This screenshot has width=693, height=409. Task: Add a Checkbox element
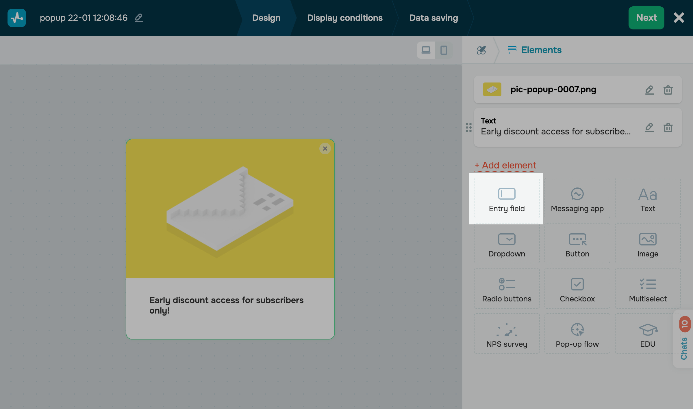[577, 289]
